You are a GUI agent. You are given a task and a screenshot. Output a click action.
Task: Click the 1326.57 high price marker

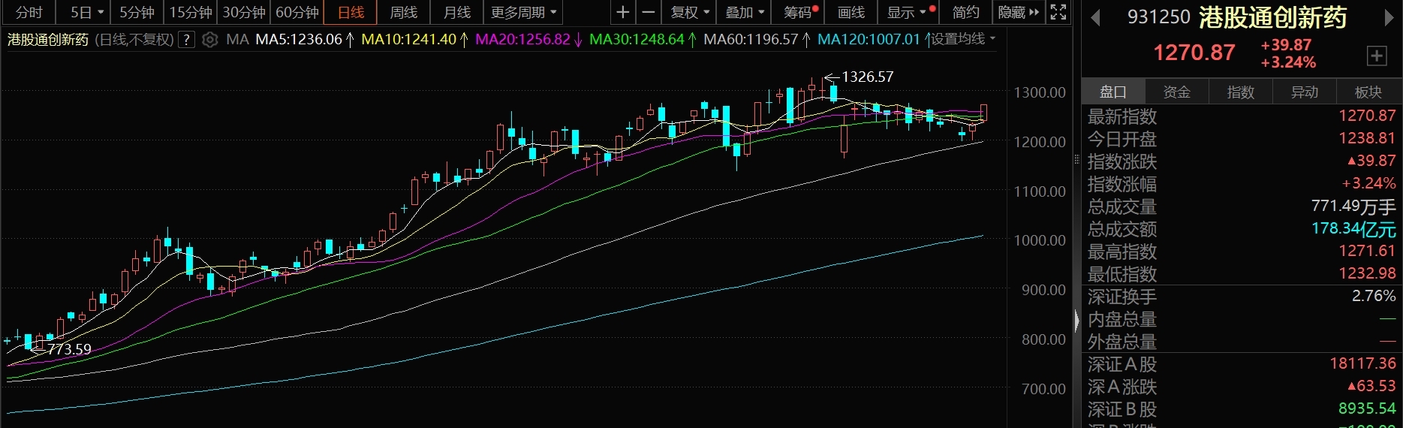867,77
